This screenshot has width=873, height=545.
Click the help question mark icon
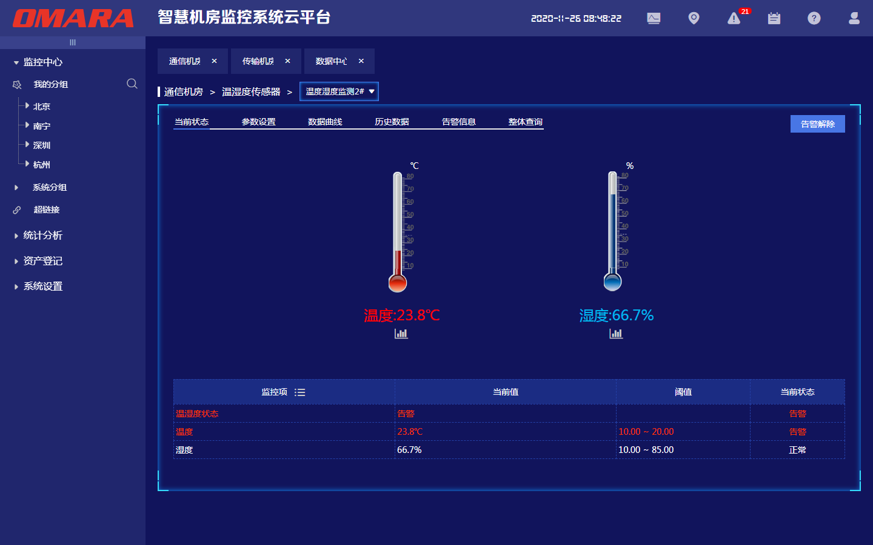[814, 18]
